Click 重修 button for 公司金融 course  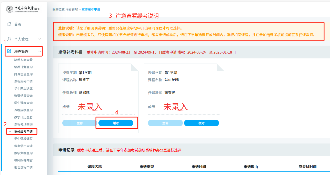(x=165, y=123)
